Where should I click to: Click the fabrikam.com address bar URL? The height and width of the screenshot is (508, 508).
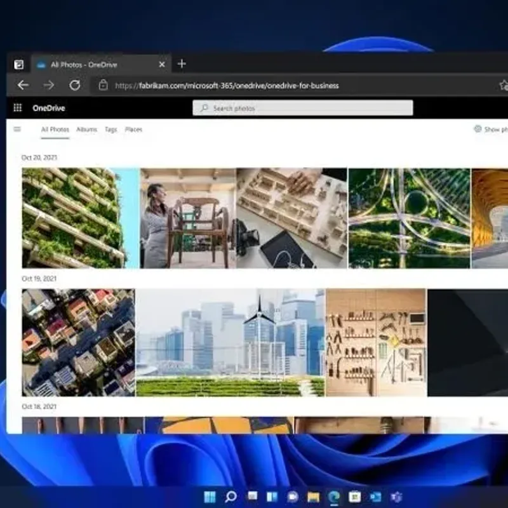coord(227,86)
